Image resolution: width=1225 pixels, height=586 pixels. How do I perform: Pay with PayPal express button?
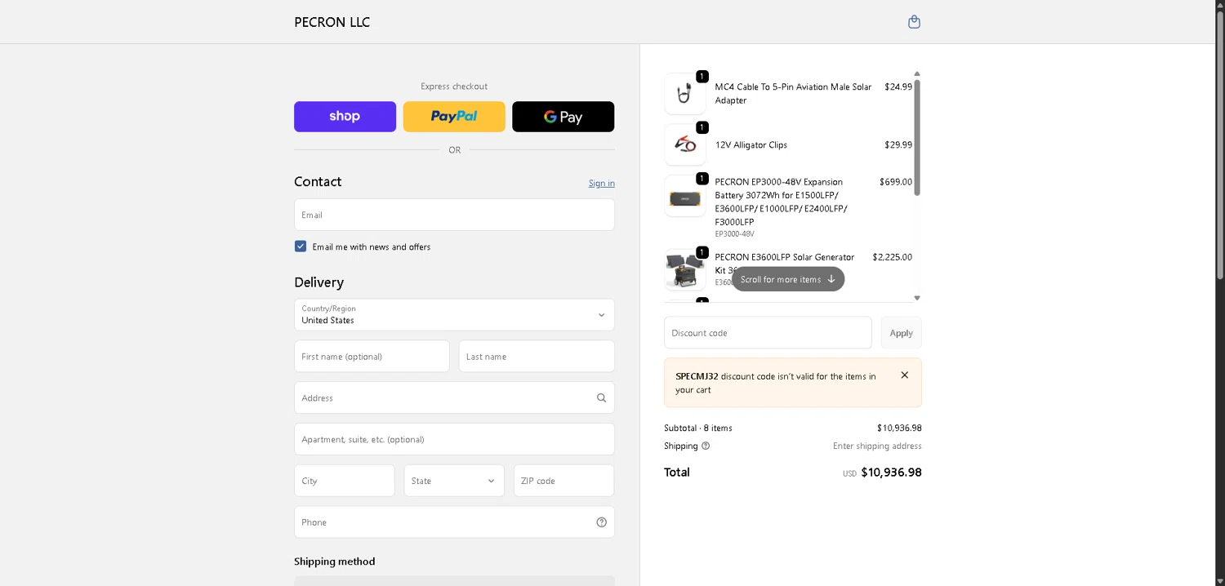454,117
